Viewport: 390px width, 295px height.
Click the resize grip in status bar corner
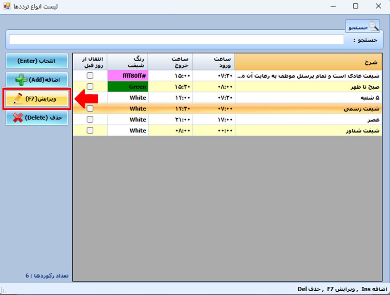(3, 290)
